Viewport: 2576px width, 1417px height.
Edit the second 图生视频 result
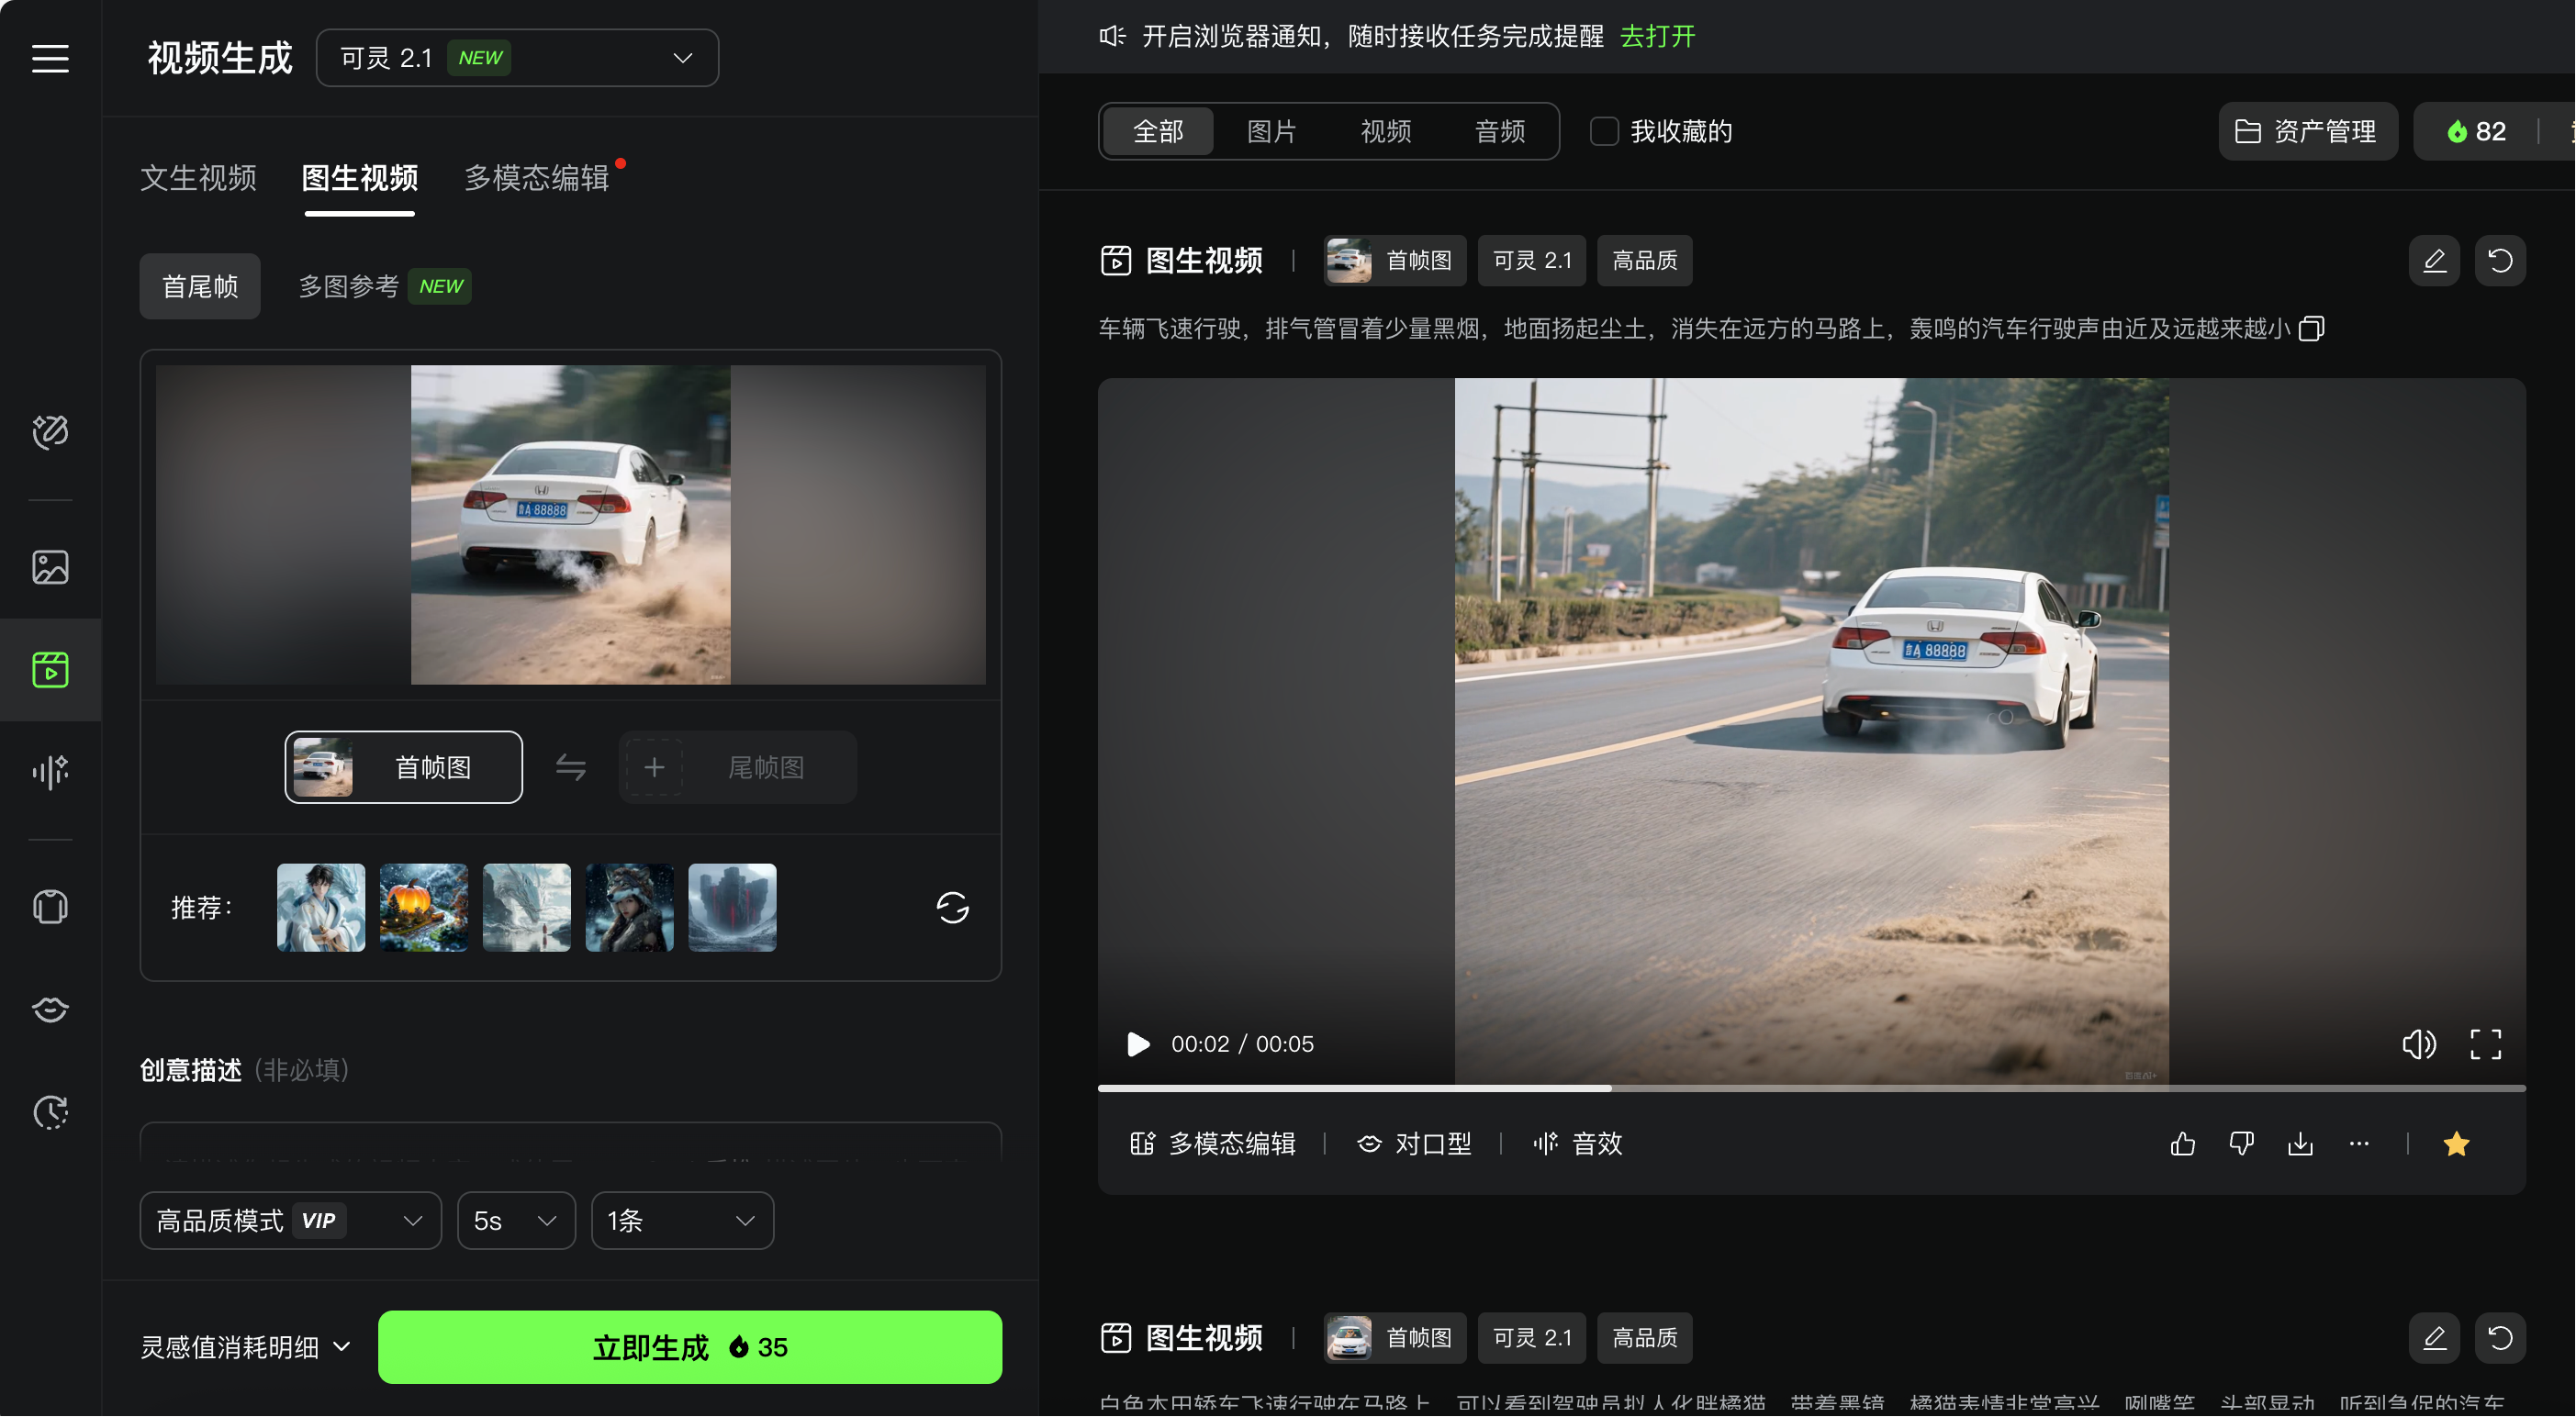(x=2434, y=1338)
